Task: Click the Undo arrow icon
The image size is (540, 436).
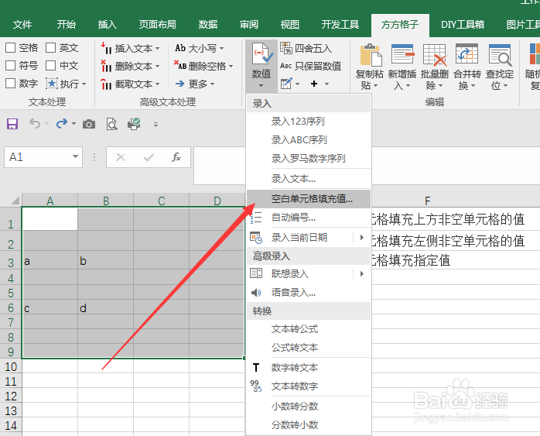Action: [35, 123]
